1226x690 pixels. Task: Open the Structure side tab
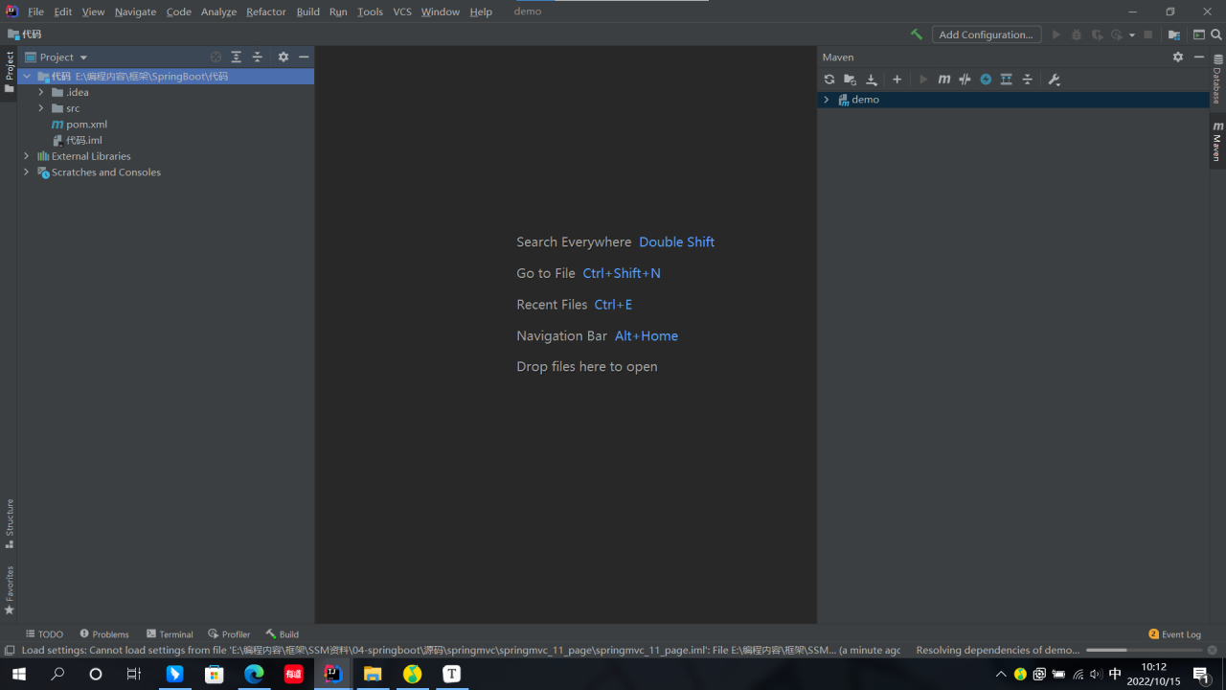point(9,523)
